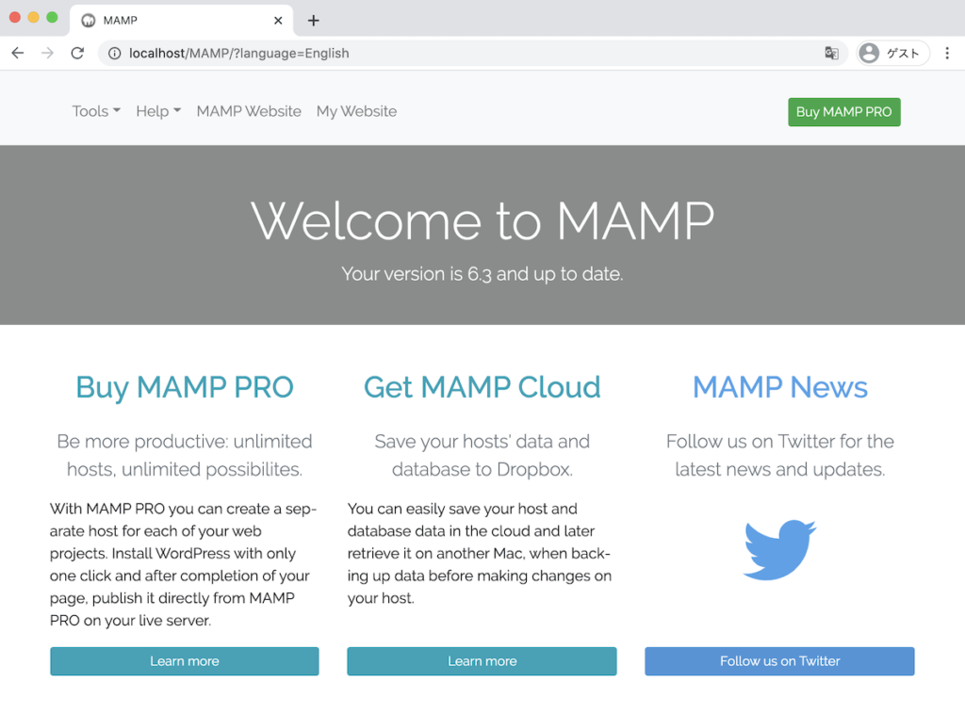Open Chrome's three-dot menu icon
Image resolution: width=965 pixels, height=714 pixels.
pyautogui.click(x=948, y=53)
